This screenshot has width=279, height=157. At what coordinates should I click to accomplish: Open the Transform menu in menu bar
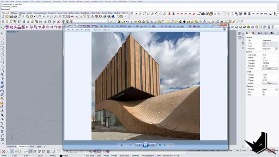pos(57,1)
